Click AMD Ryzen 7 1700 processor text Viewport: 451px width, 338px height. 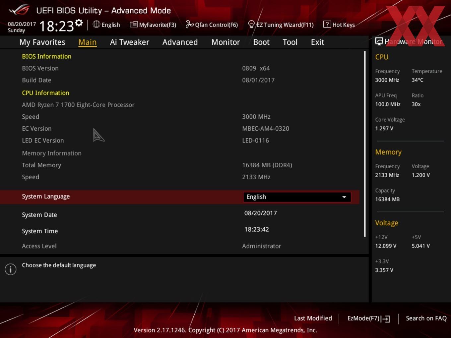78,105
